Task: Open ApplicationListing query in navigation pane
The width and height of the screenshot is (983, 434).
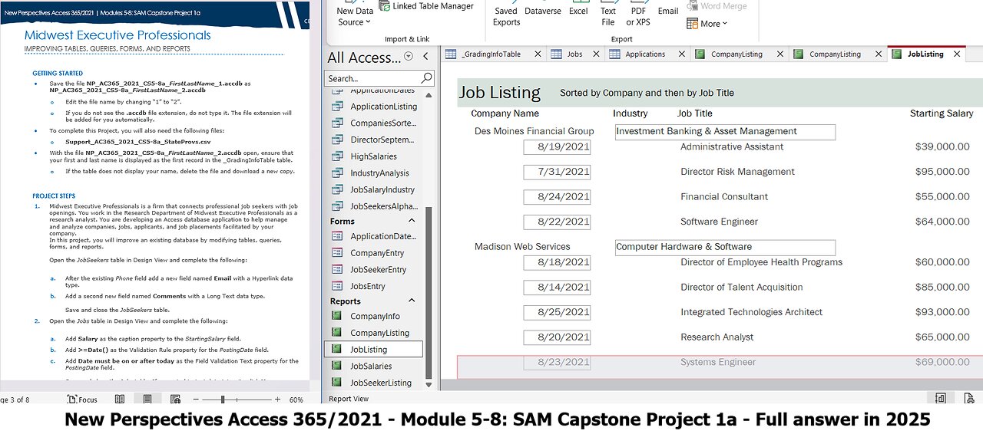Action: [x=375, y=107]
